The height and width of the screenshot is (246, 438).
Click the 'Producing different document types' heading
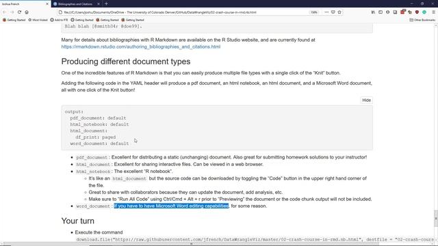click(x=126, y=61)
